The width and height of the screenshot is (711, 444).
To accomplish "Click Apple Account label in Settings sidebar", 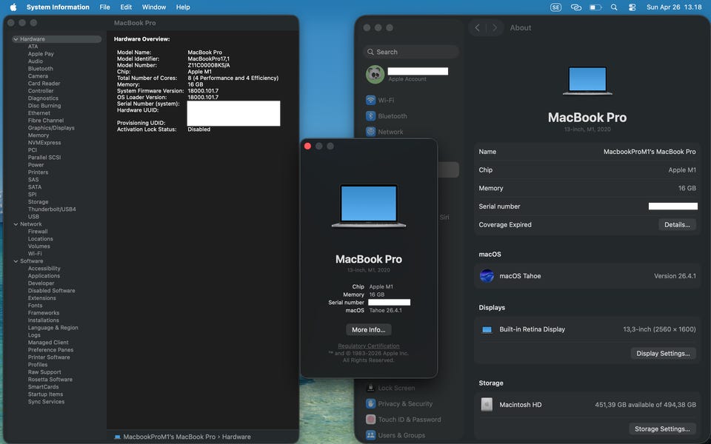I will (x=407, y=79).
